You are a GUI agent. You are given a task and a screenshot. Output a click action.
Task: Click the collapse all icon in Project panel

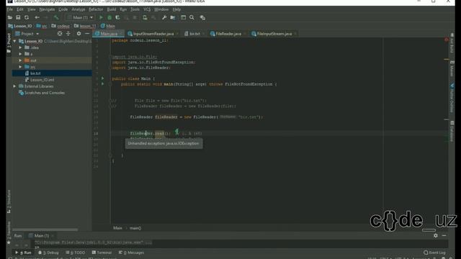68,34
